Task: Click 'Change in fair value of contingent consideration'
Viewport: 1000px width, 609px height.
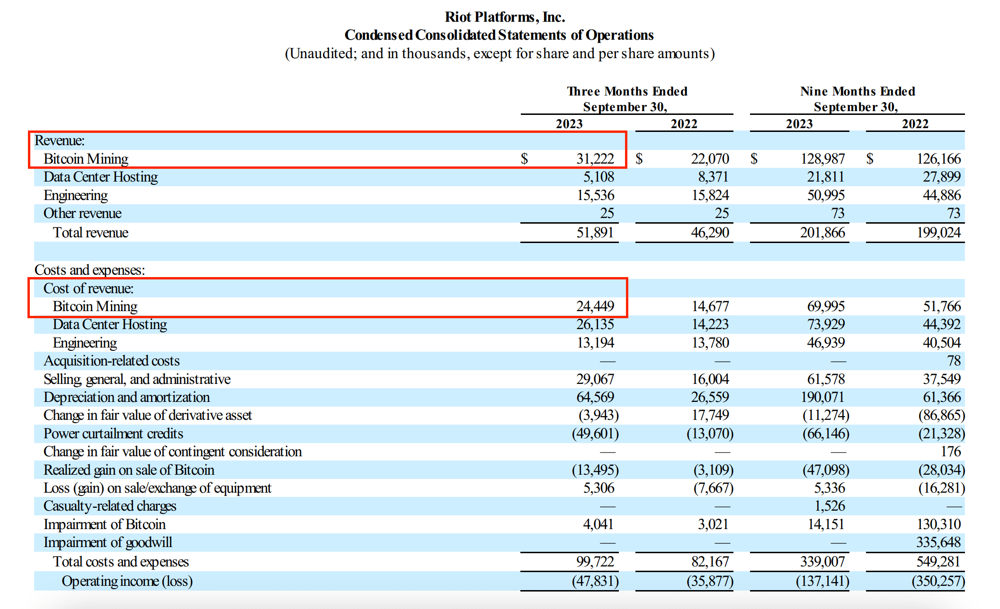Action: [x=172, y=452]
